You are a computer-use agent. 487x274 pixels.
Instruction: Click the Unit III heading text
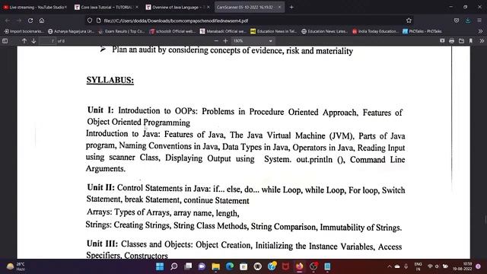point(102,244)
